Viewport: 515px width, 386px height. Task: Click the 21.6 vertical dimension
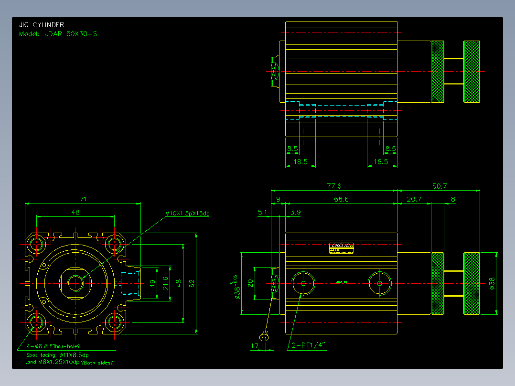[166, 283]
